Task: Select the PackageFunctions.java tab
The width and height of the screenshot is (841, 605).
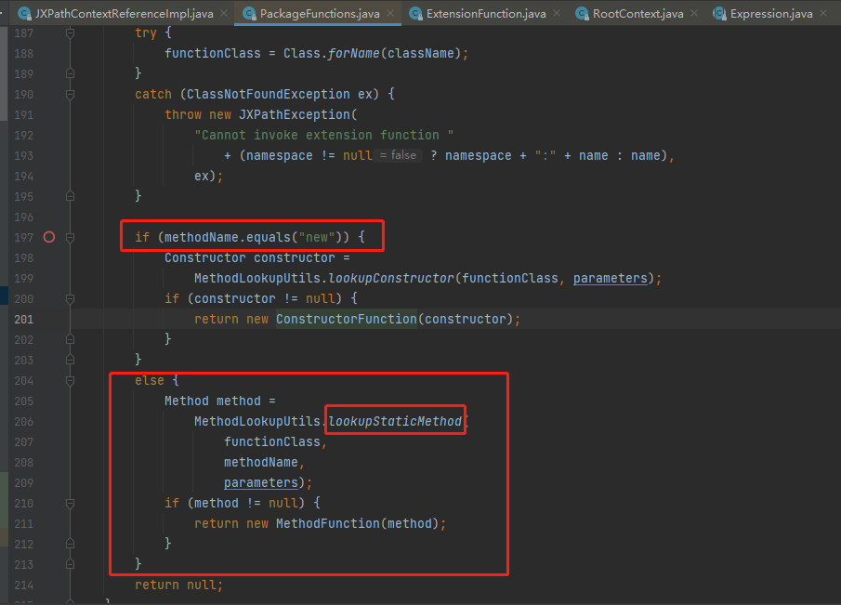Action: pos(319,13)
